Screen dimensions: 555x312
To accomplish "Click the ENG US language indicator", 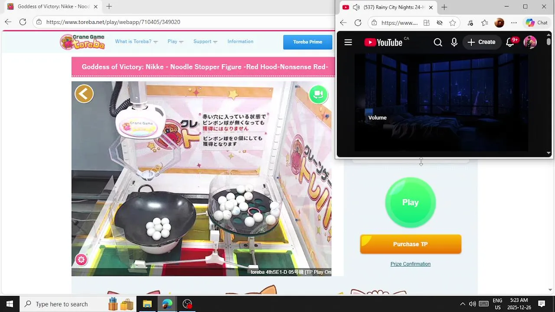I will tap(497, 304).
